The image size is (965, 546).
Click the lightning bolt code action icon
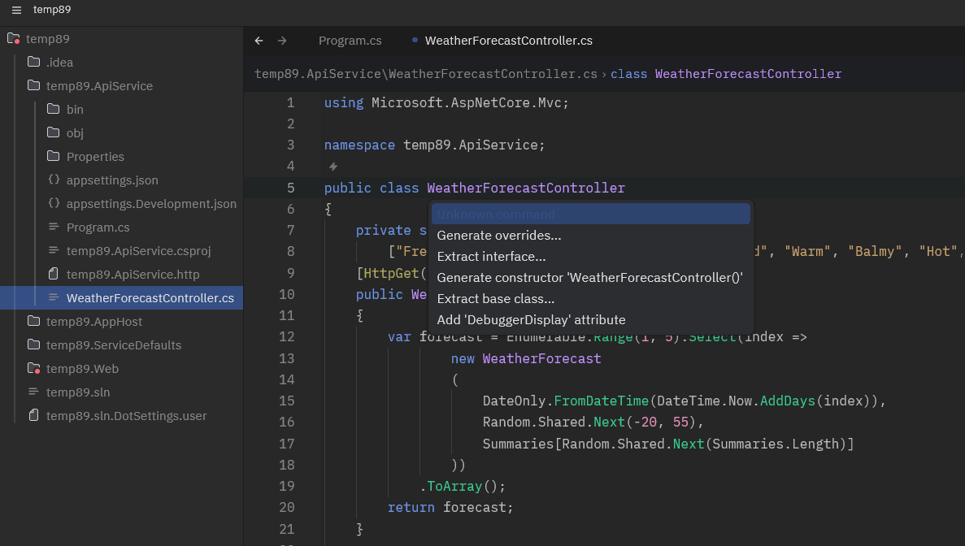333,167
